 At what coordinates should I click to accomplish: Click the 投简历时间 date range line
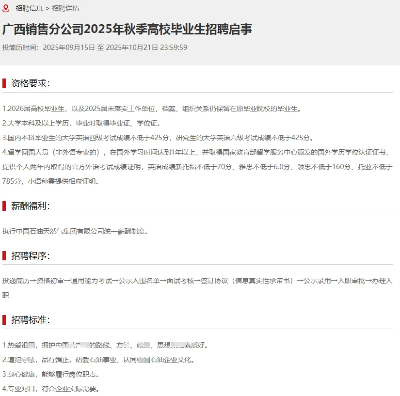(x=95, y=48)
